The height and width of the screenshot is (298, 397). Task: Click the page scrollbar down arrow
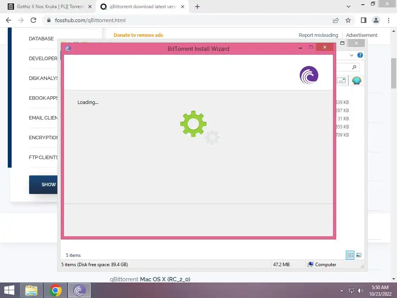394,279
